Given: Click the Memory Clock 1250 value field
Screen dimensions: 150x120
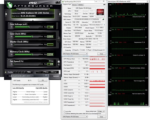Looking at the screenshot, I should click(x=50, y=54).
